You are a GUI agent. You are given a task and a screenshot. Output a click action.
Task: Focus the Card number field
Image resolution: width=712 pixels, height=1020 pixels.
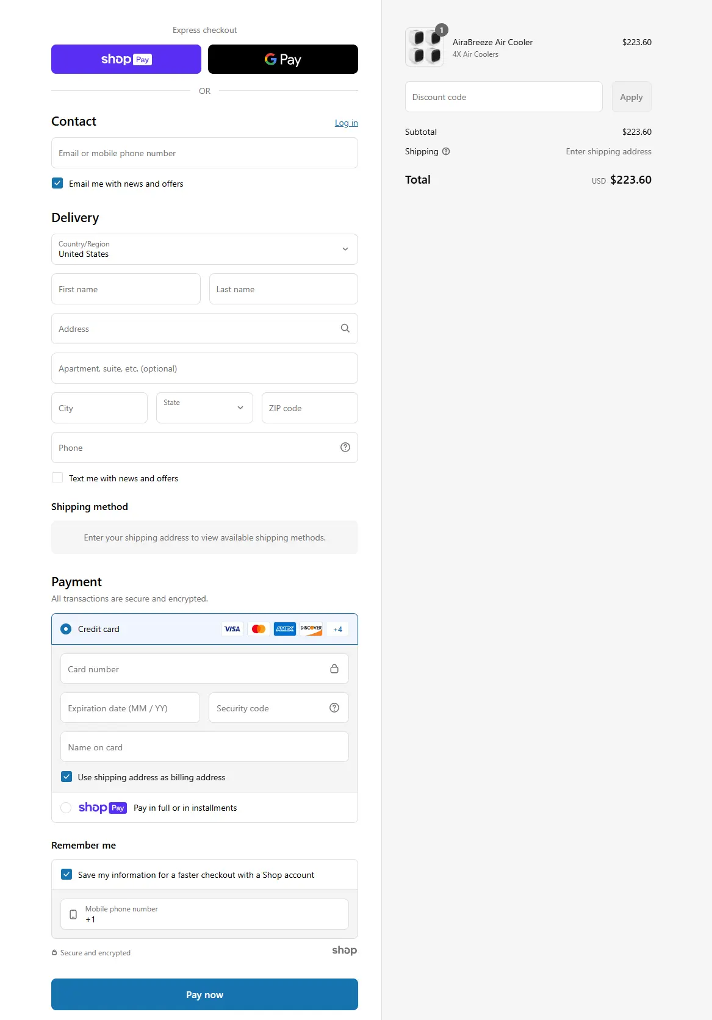tap(204, 669)
